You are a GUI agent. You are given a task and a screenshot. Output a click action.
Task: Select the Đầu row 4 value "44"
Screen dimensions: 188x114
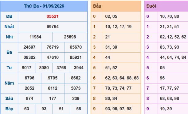[108, 57]
